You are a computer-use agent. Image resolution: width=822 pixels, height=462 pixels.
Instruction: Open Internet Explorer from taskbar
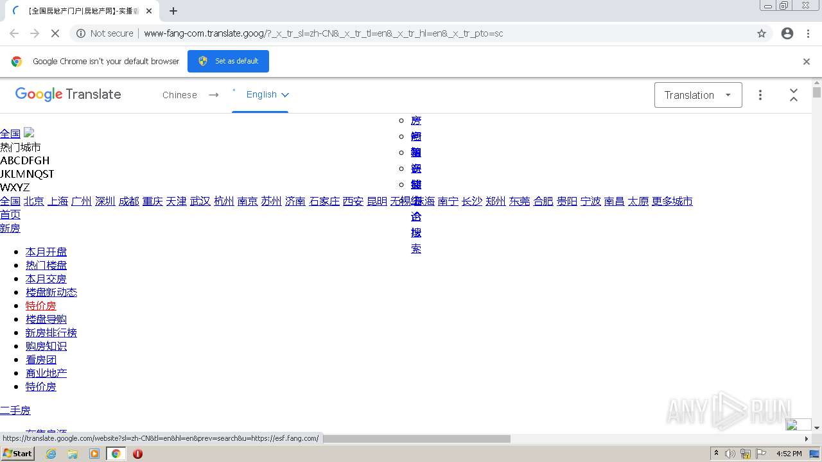(x=51, y=454)
